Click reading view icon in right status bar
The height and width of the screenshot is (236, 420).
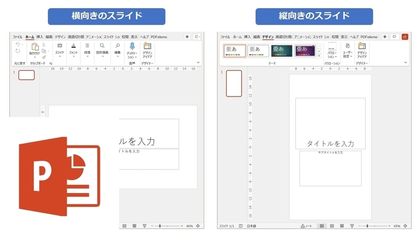(342, 226)
